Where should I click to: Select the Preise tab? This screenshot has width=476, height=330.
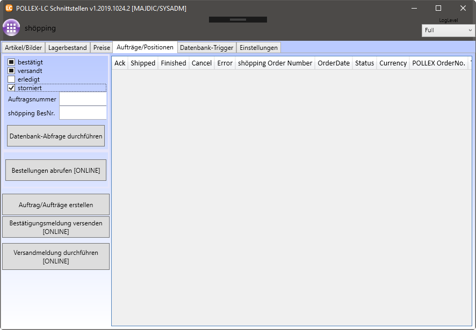[102, 48]
